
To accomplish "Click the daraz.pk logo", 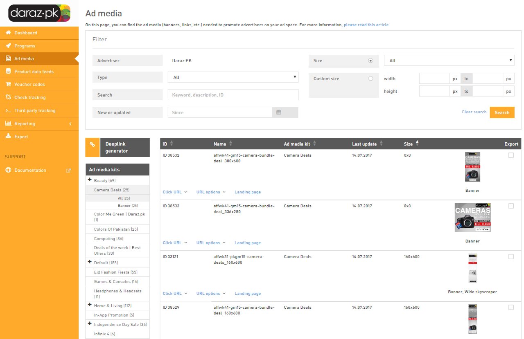I will [39, 13].
